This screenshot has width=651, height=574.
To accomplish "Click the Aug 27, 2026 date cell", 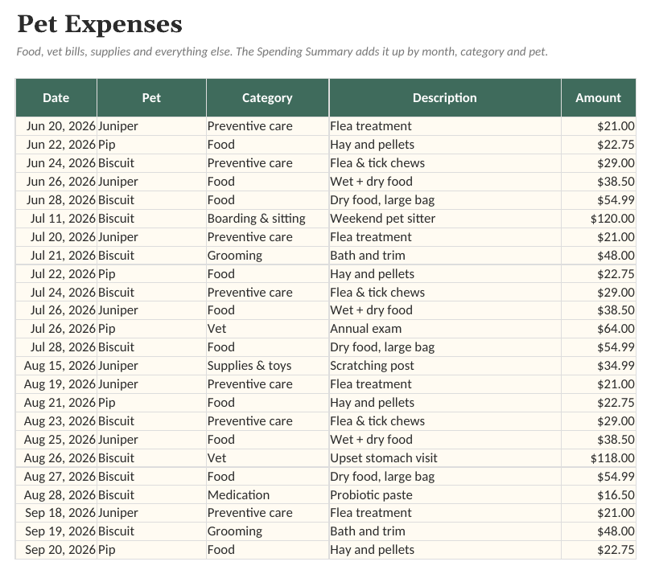I will pyautogui.click(x=56, y=477).
